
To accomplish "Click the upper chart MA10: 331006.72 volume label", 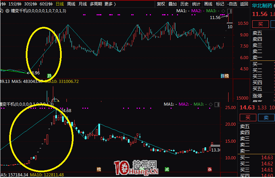I will (62, 82).
